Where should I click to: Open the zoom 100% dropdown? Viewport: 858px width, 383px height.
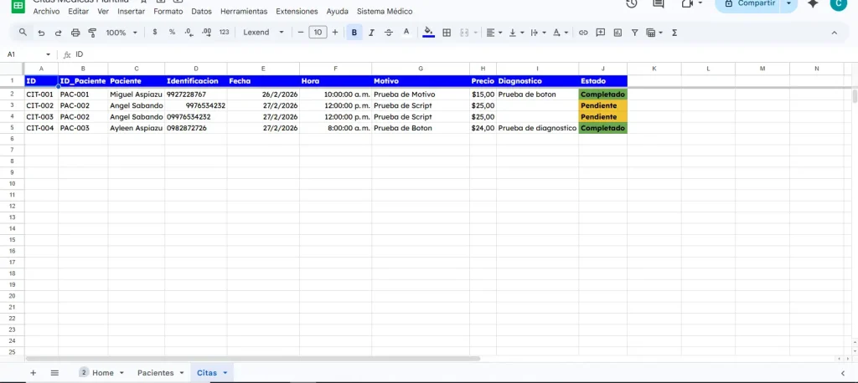[x=121, y=33]
